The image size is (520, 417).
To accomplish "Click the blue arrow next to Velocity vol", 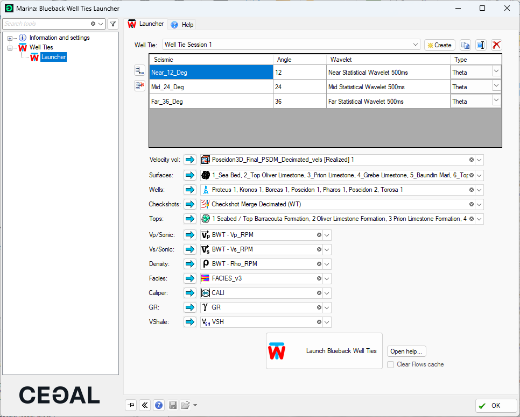I will (x=190, y=160).
